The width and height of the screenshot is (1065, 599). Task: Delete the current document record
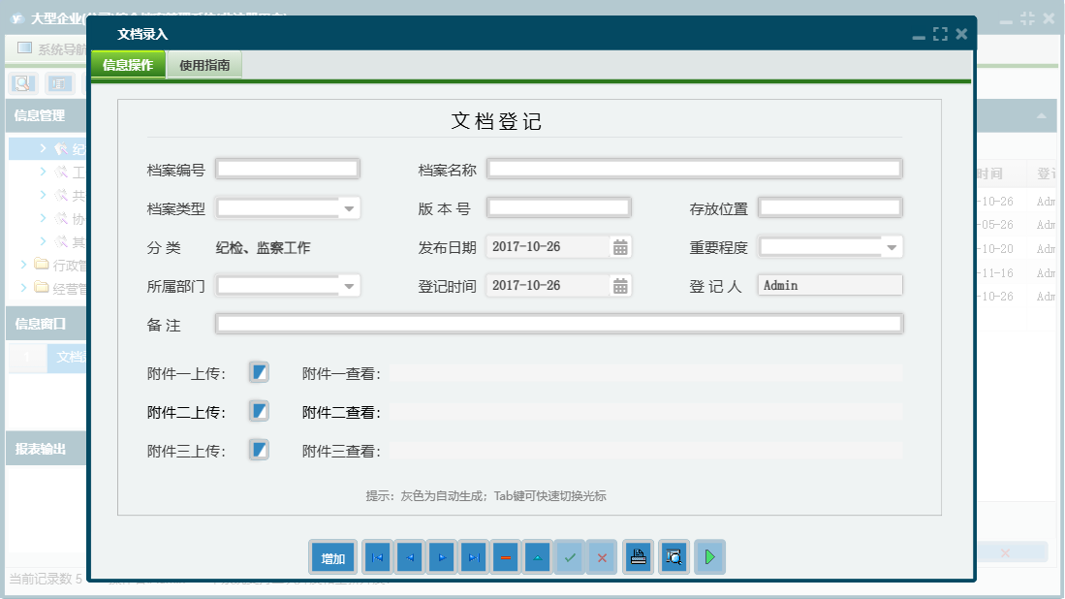[505, 556]
